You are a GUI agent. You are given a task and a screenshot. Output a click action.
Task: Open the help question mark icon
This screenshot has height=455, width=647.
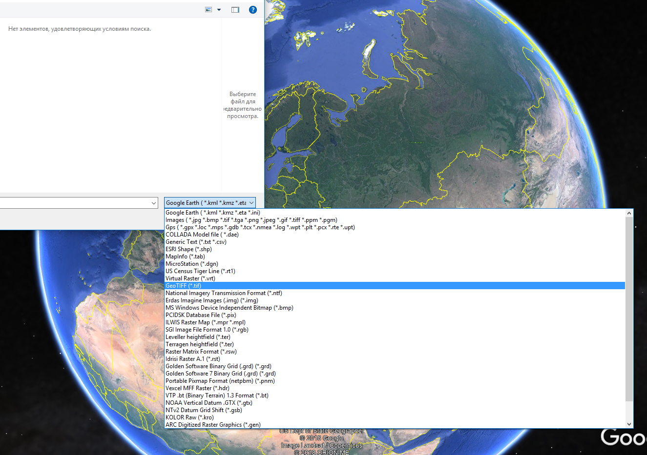pyautogui.click(x=252, y=10)
